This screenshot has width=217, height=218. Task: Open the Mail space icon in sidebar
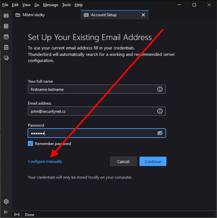click(x=6, y=16)
